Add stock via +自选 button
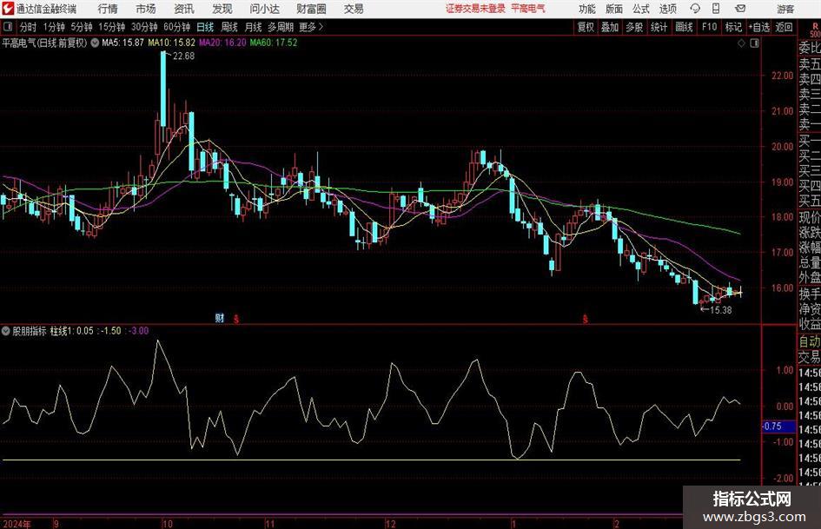 [758, 27]
